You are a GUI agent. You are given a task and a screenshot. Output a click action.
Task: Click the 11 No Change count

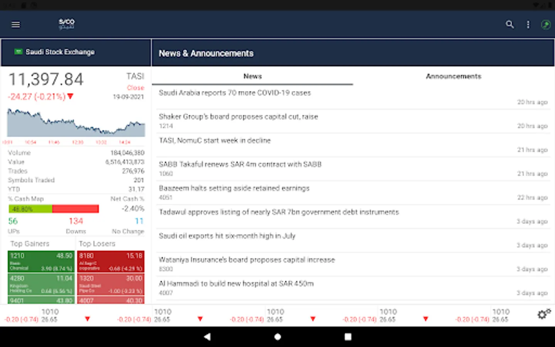point(139,221)
